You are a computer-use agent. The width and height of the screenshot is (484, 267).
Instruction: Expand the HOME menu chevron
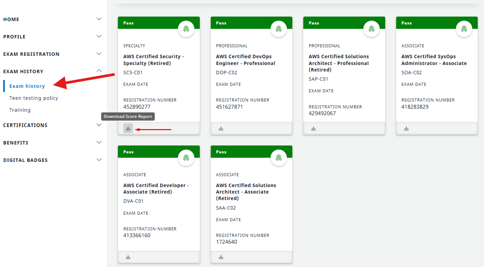pos(99,19)
